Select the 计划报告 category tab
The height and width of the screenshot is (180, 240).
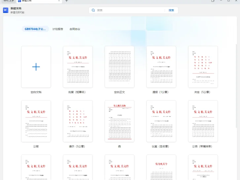(58, 29)
